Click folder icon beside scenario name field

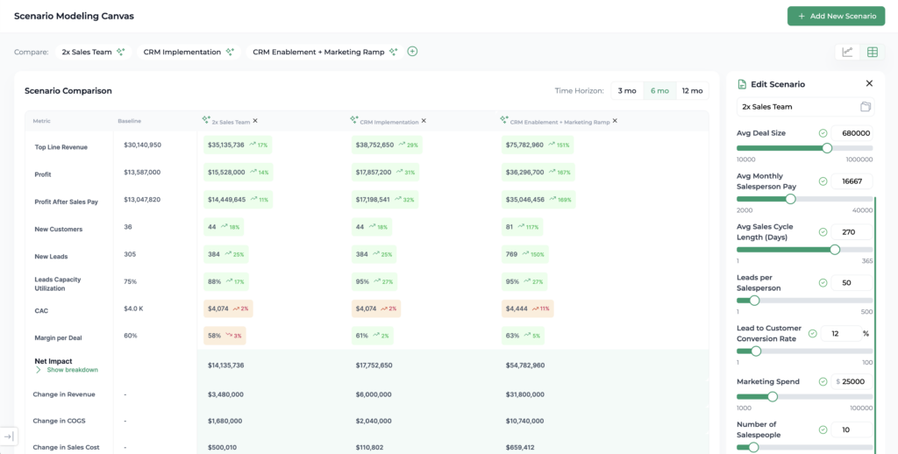click(865, 107)
